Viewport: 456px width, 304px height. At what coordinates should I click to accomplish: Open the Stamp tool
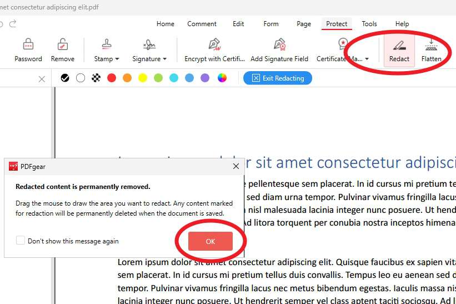point(107,50)
